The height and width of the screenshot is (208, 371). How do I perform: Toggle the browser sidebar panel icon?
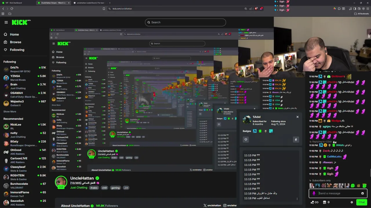tap(354, 9)
